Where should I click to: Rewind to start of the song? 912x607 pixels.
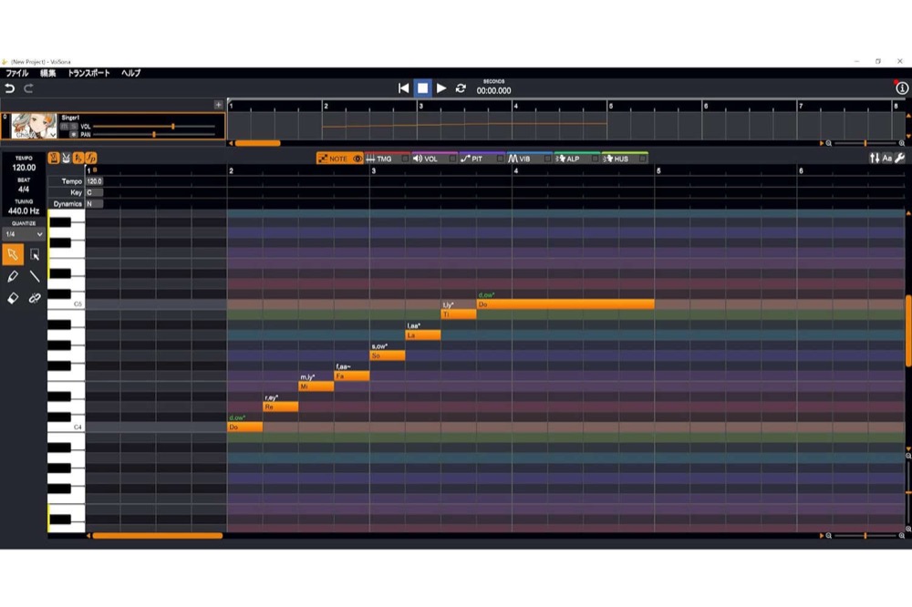[403, 88]
